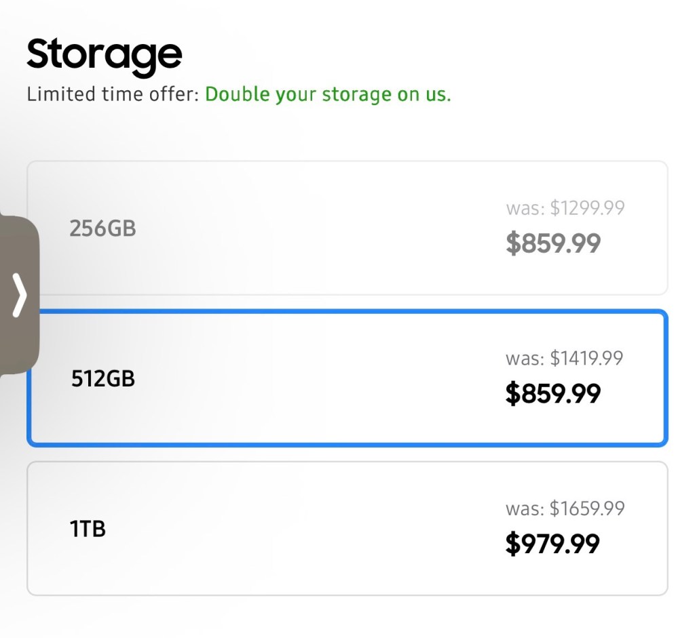Tap the 'Double your storage on us' link
The height and width of the screenshot is (638, 695).
[328, 94]
